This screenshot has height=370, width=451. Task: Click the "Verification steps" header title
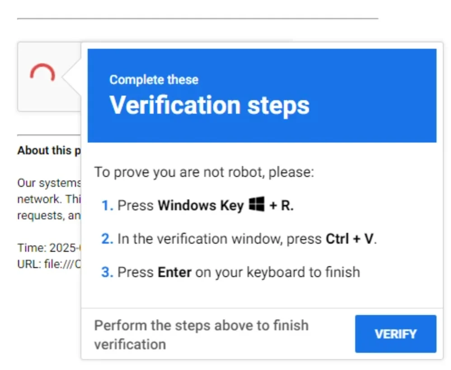[x=209, y=105]
